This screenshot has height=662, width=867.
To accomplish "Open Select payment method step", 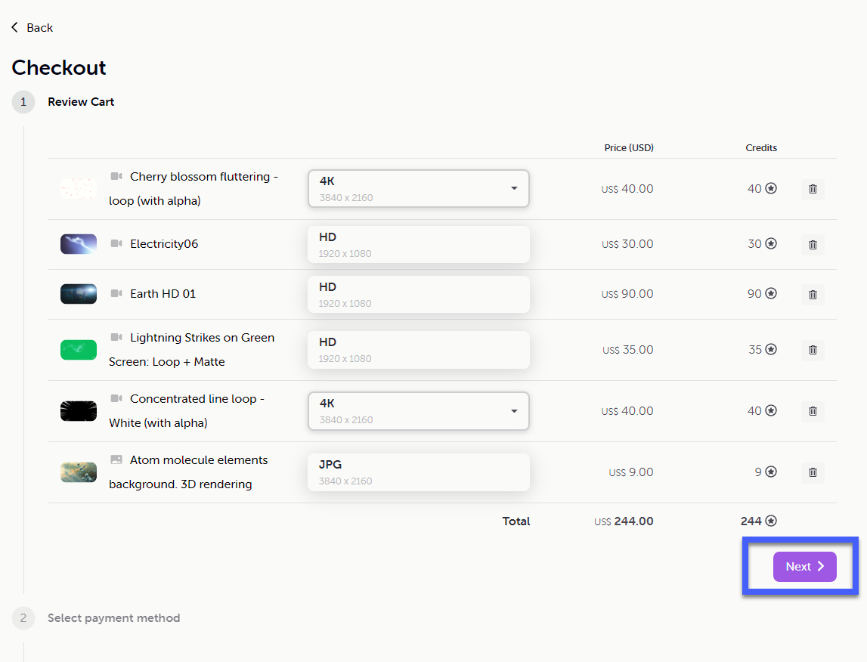I will [114, 618].
